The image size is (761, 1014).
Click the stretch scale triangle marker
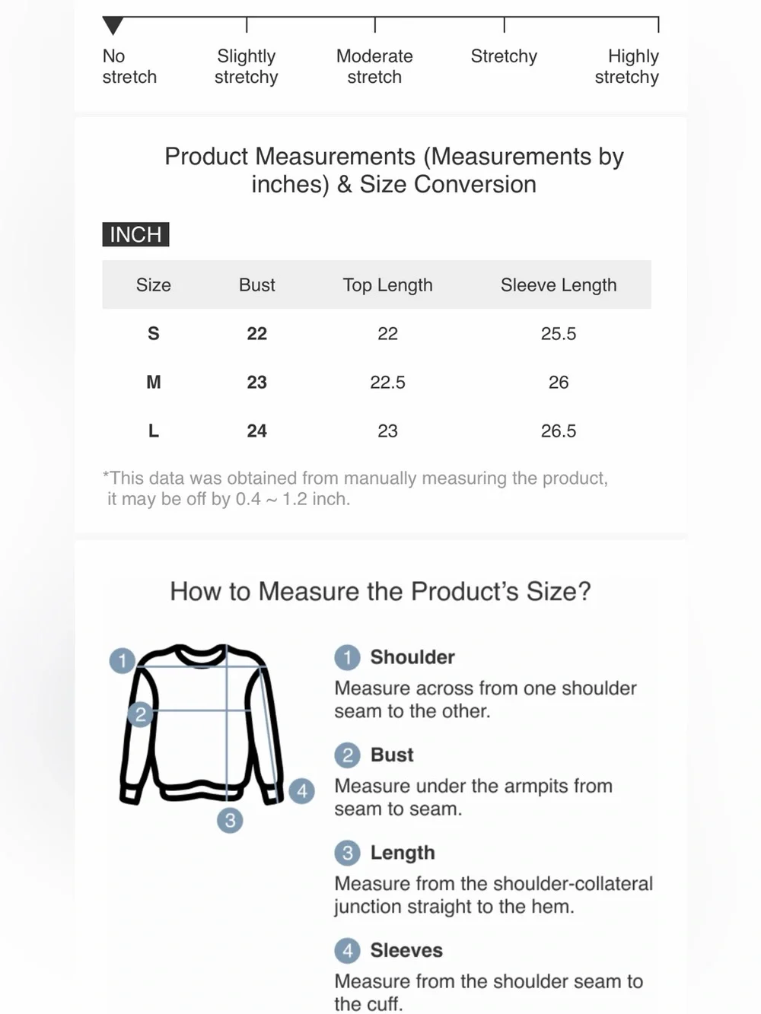113,26
